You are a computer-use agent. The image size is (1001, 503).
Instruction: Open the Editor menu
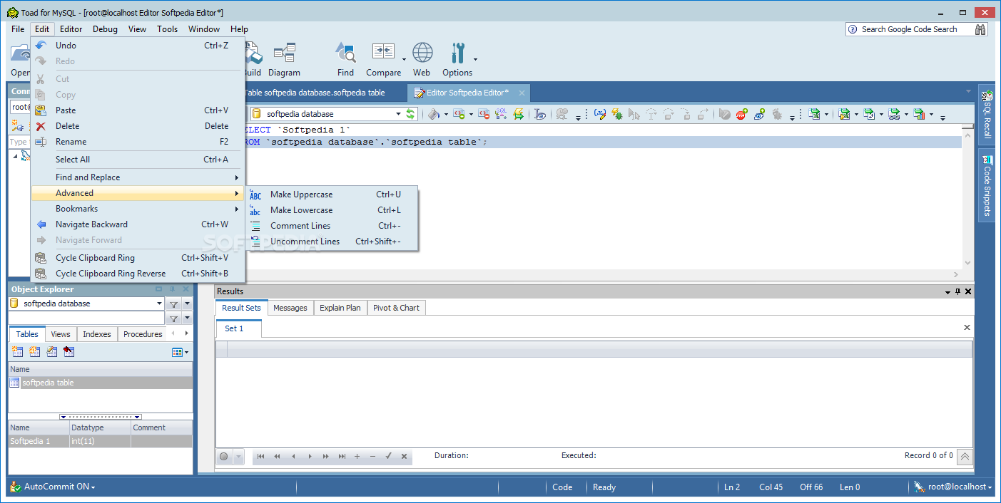click(x=71, y=29)
